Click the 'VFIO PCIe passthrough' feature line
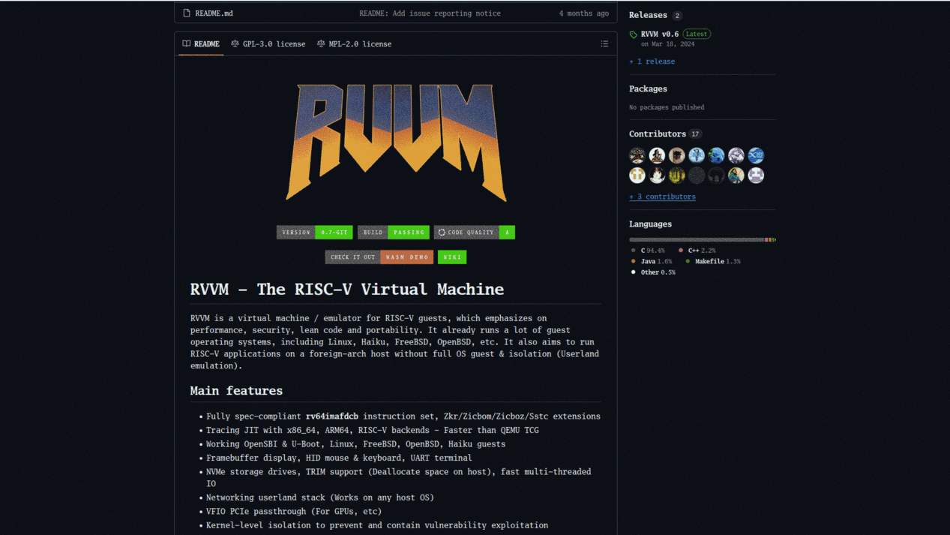The height and width of the screenshot is (535, 950). point(294,511)
